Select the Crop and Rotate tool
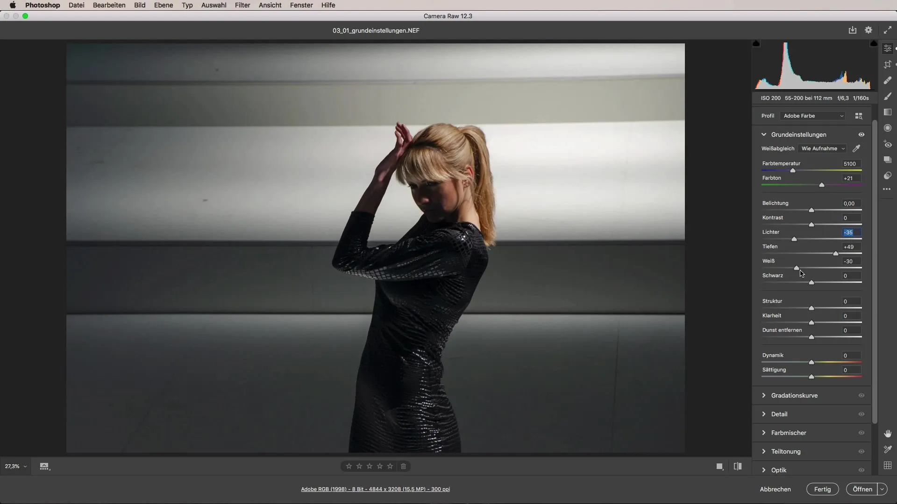Image resolution: width=897 pixels, height=504 pixels. coord(888,64)
